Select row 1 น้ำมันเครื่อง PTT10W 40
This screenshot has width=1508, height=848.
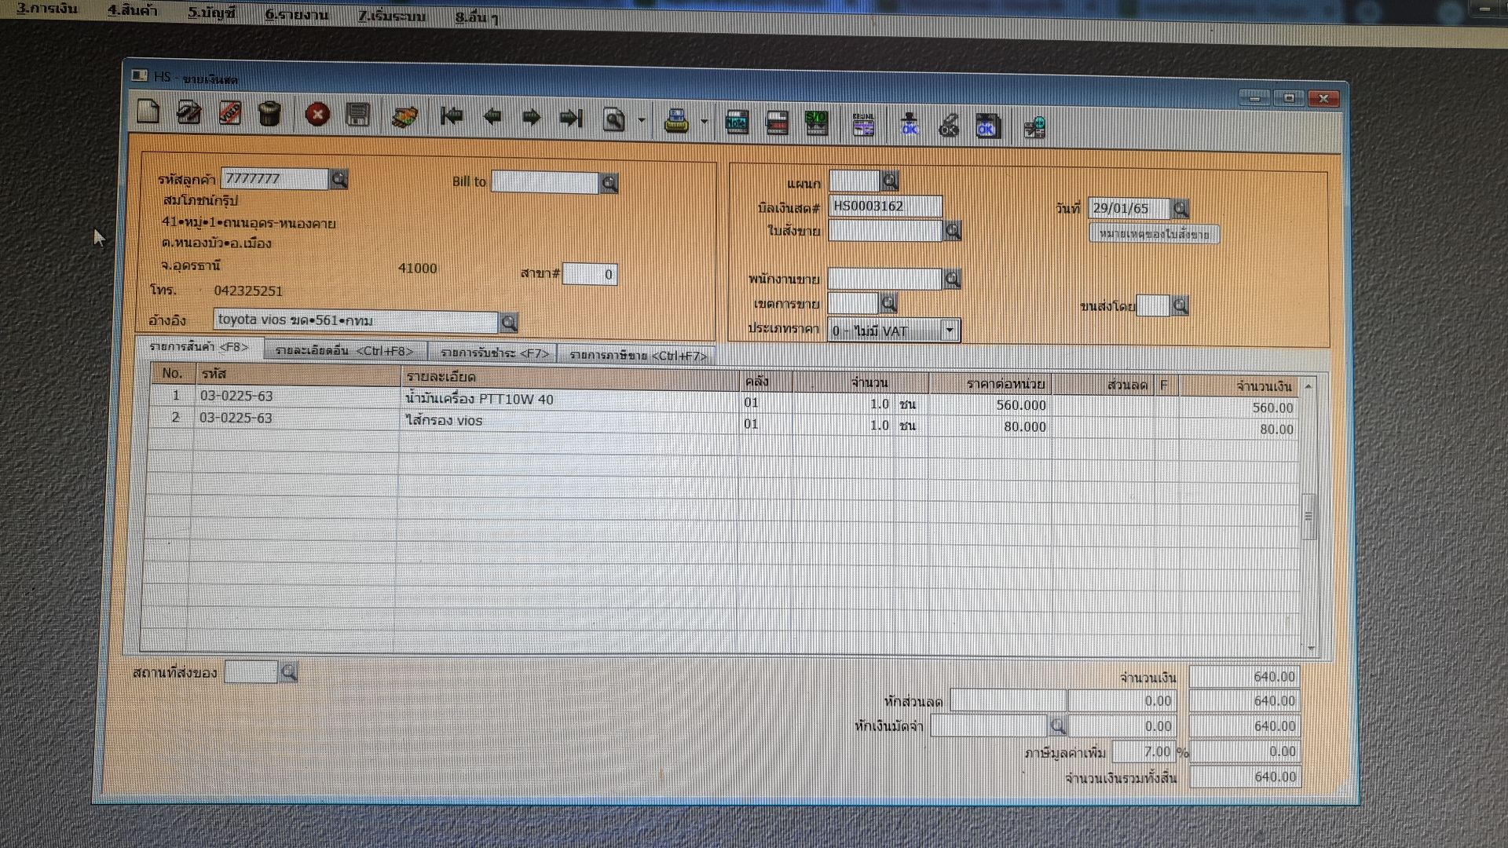[x=723, y=400]
